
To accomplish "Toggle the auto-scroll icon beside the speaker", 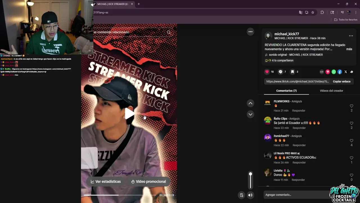I will (241, 195).
